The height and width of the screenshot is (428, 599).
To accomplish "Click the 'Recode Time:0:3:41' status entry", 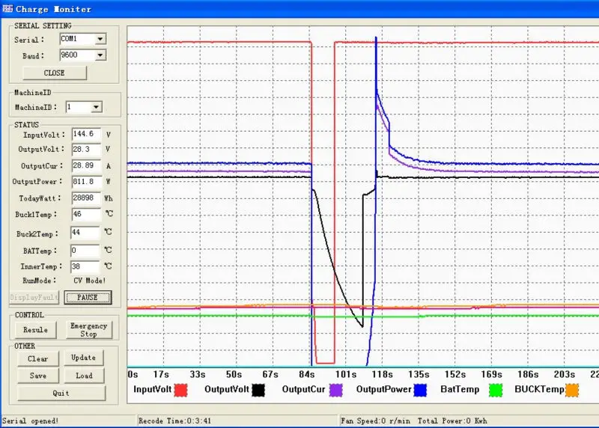I will [174, 421].
